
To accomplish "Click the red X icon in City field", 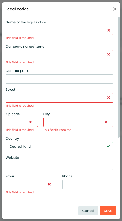I will tap(105, 122).
